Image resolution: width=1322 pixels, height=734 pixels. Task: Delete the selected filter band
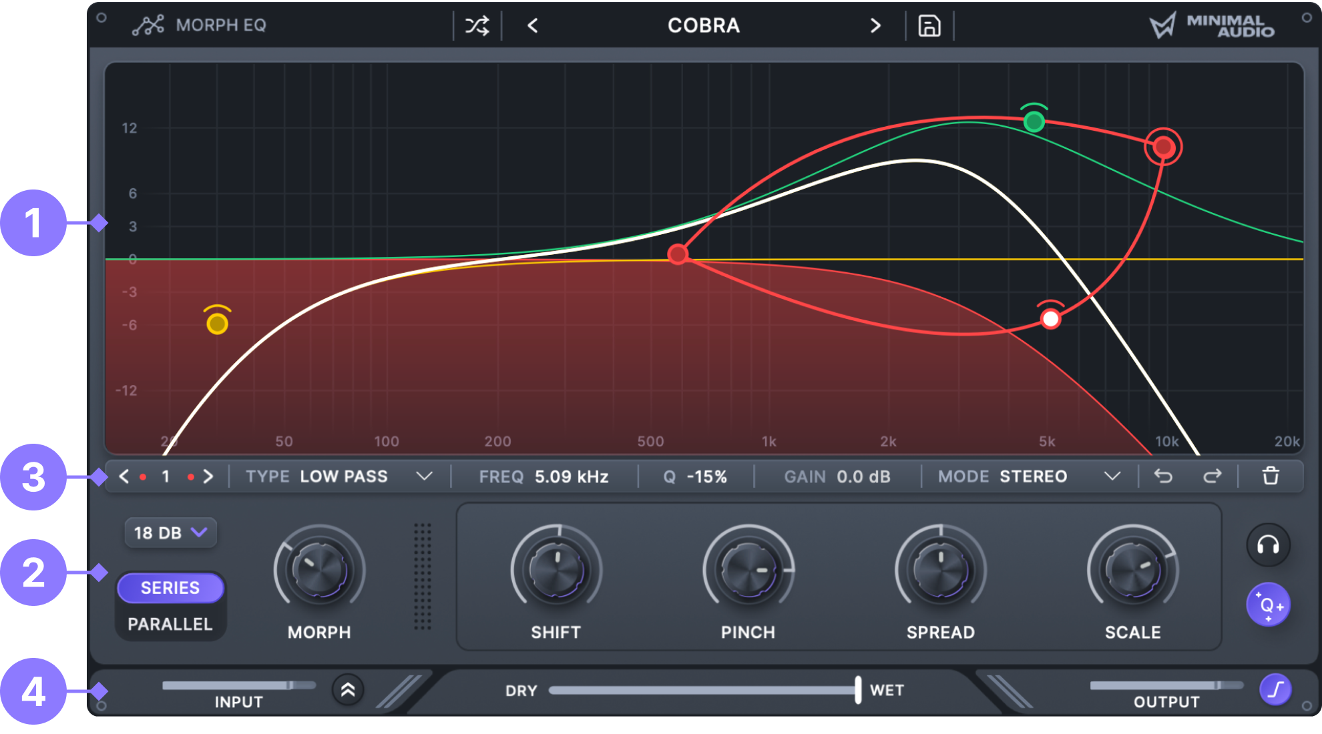coord(1271,476)
